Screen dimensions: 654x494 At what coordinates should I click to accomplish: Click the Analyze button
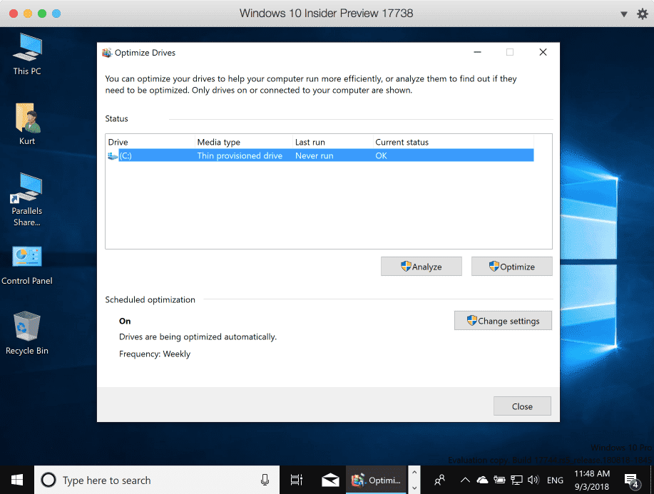point(421,267)
